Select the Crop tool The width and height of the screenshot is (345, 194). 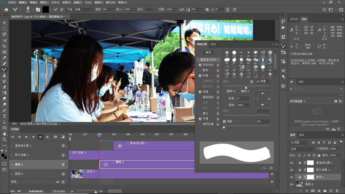(4, 46)
